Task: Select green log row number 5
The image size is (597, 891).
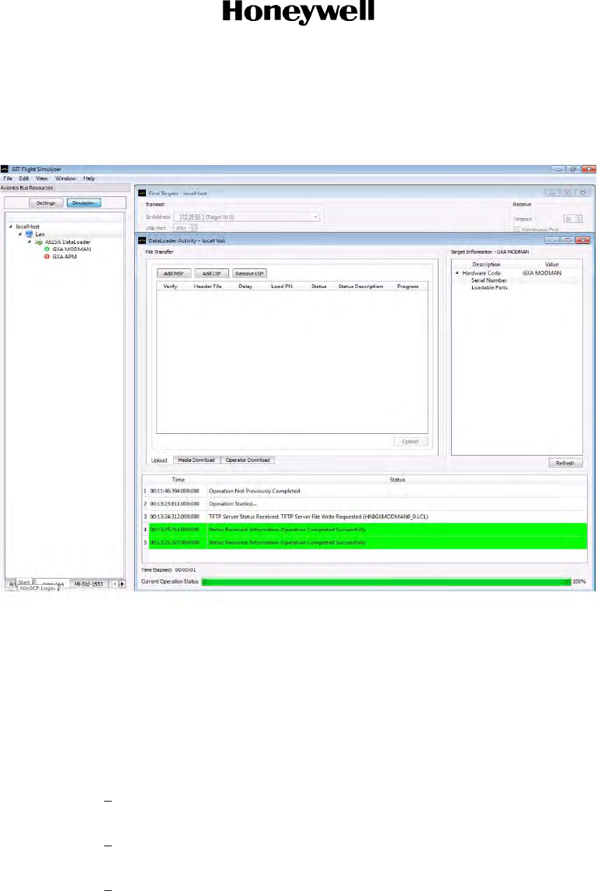Action: 365,542
